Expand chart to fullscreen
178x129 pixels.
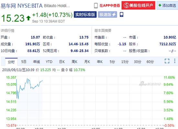(x=167, y=61)
